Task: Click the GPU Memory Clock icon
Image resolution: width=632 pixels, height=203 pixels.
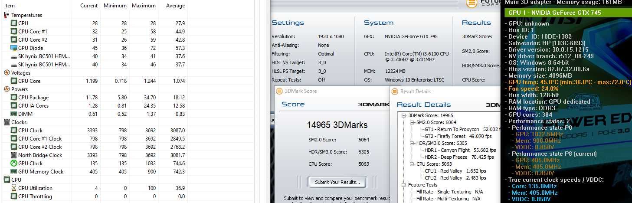Action: (13, 172)
